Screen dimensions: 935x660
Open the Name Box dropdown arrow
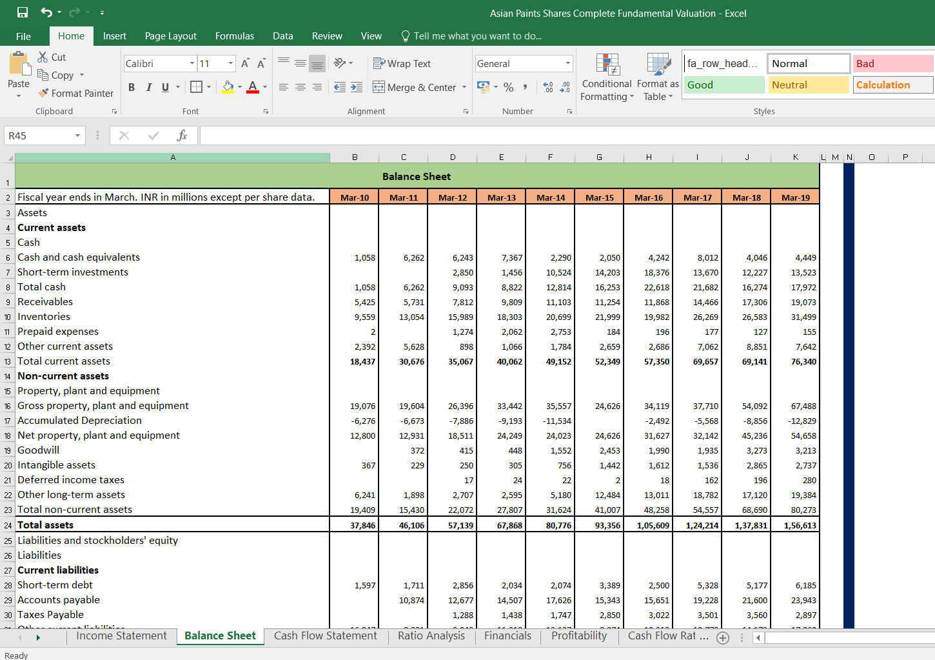[77, 135]
